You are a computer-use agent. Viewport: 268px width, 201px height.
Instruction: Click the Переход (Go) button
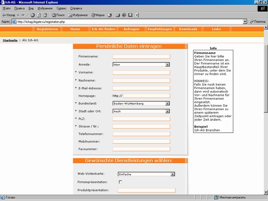[x=258, y=22]
